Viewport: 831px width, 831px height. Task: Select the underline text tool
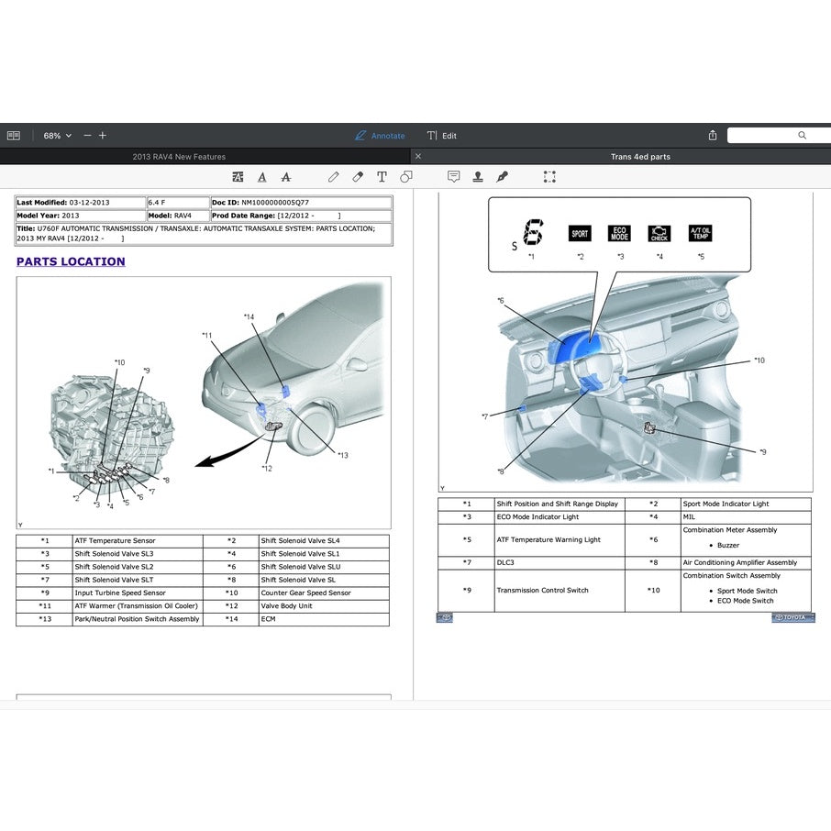tap(262, 177)
